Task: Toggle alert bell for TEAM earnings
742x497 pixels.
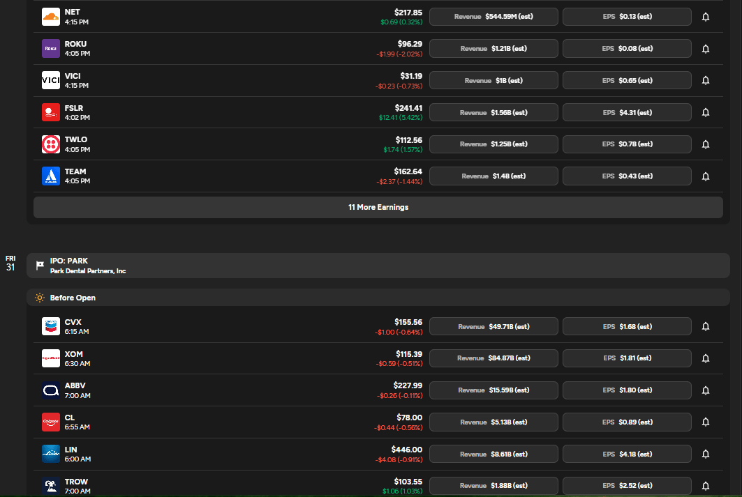Action: point(706,176)
